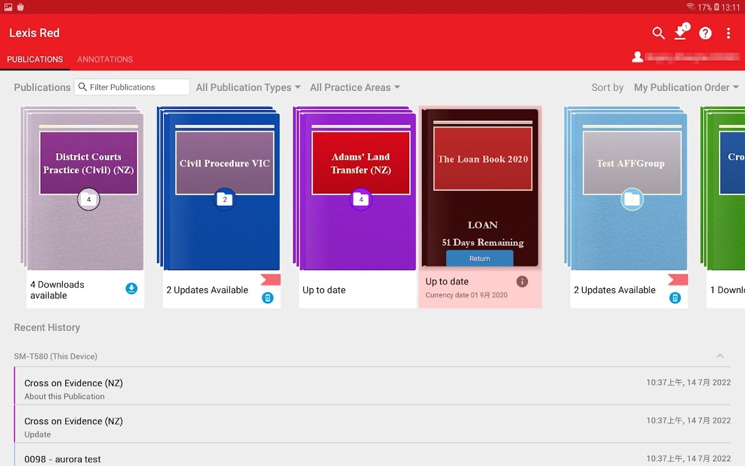Viewport: 745px width, 466px height.
Task: Tap the user account profile icon
Action: 638,57
